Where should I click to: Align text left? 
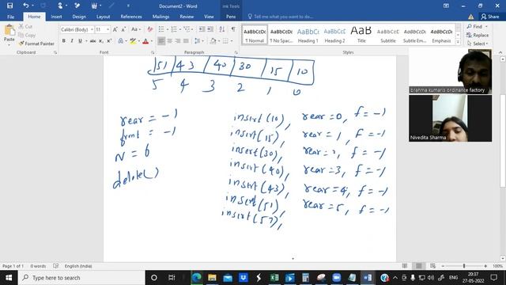point(161,41)
